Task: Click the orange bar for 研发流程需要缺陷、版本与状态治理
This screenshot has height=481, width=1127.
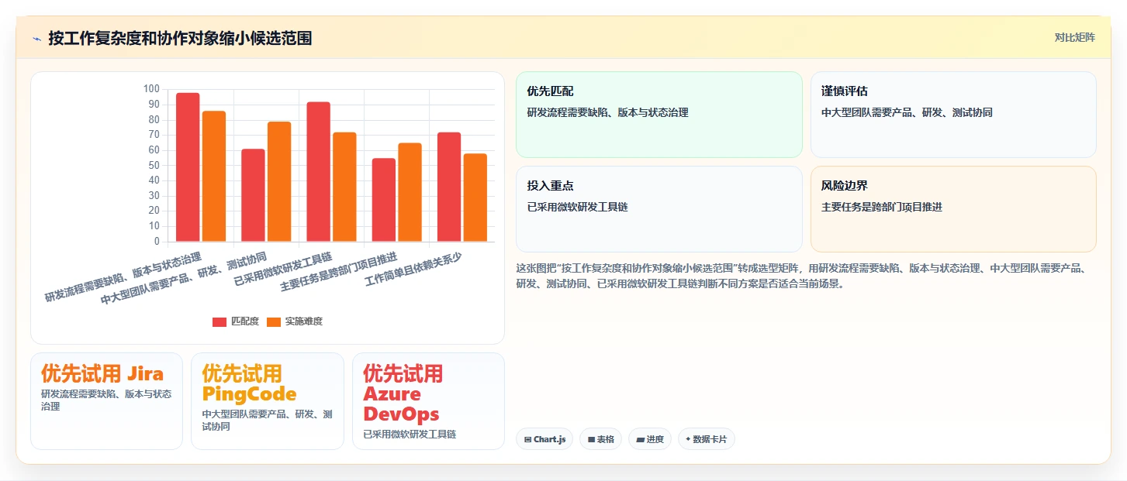Action: (x=214, y=177)
